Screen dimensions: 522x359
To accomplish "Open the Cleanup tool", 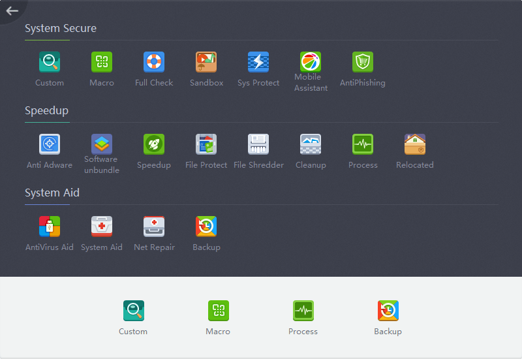I will [311, 144].
